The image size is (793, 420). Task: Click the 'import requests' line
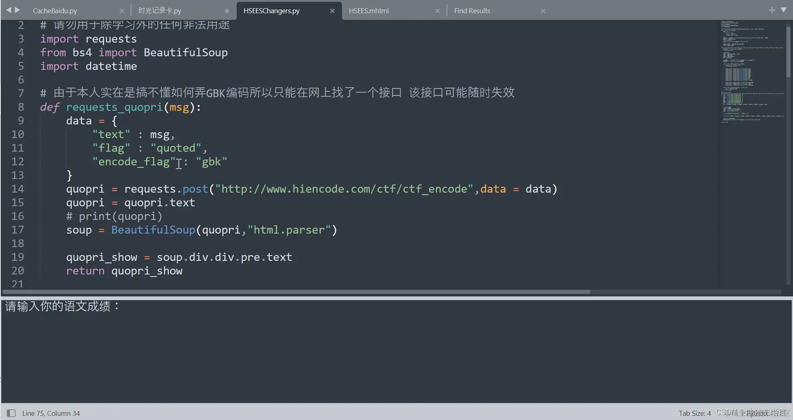click(x=88, y=39)
